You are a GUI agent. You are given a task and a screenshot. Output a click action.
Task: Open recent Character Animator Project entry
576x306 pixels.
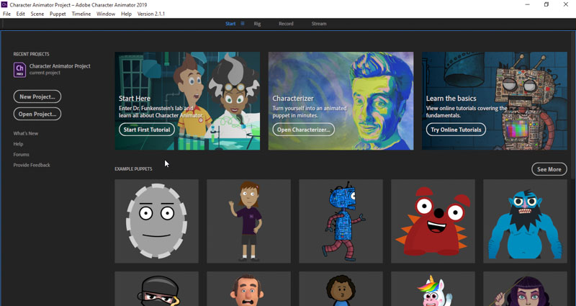coord(52,69)
